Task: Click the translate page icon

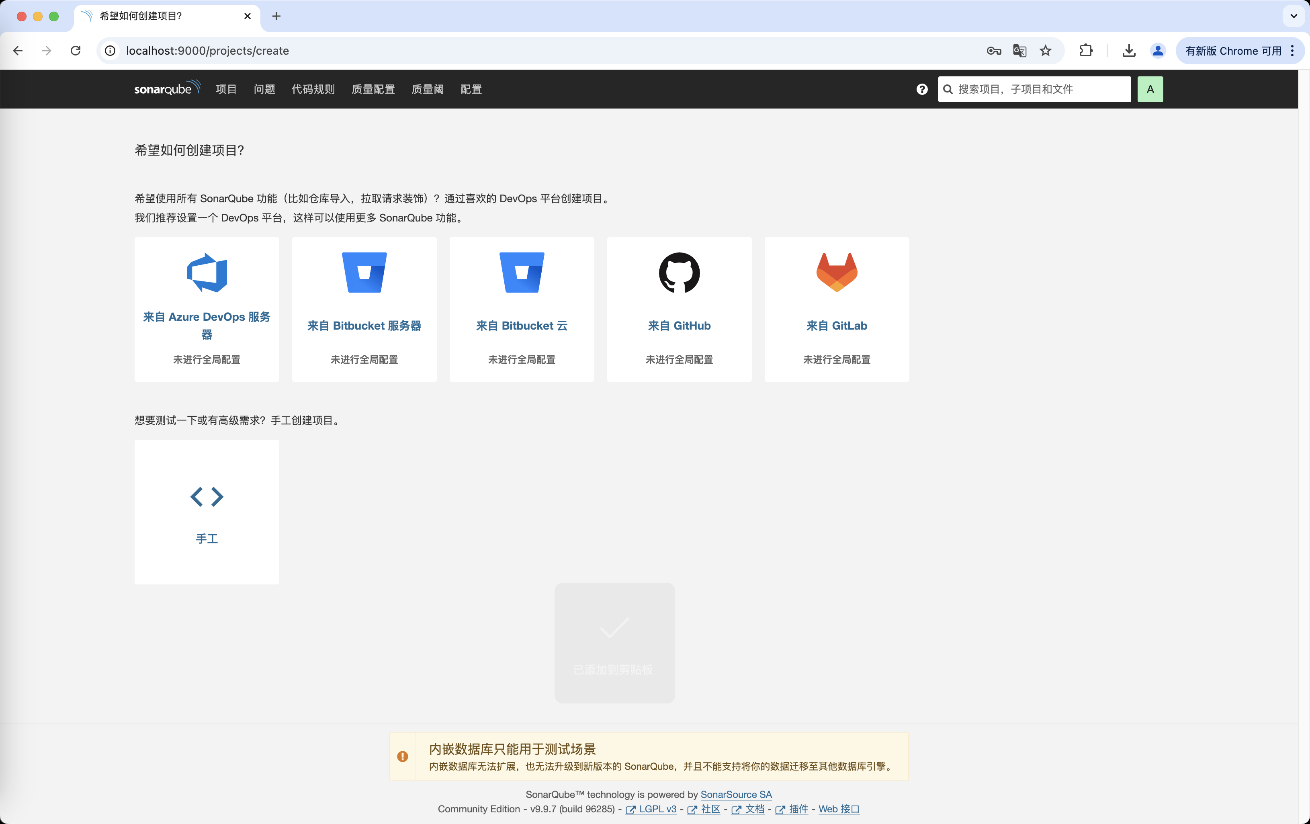Action: click(1019, 51)
